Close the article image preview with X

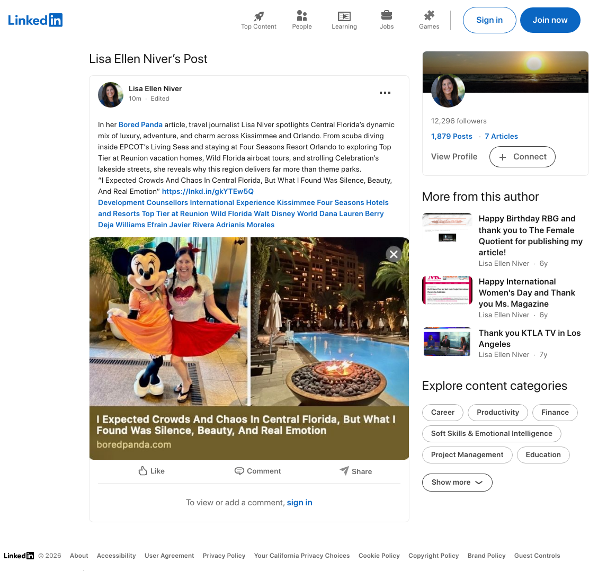pyautogui.click(x=394, y=254)
